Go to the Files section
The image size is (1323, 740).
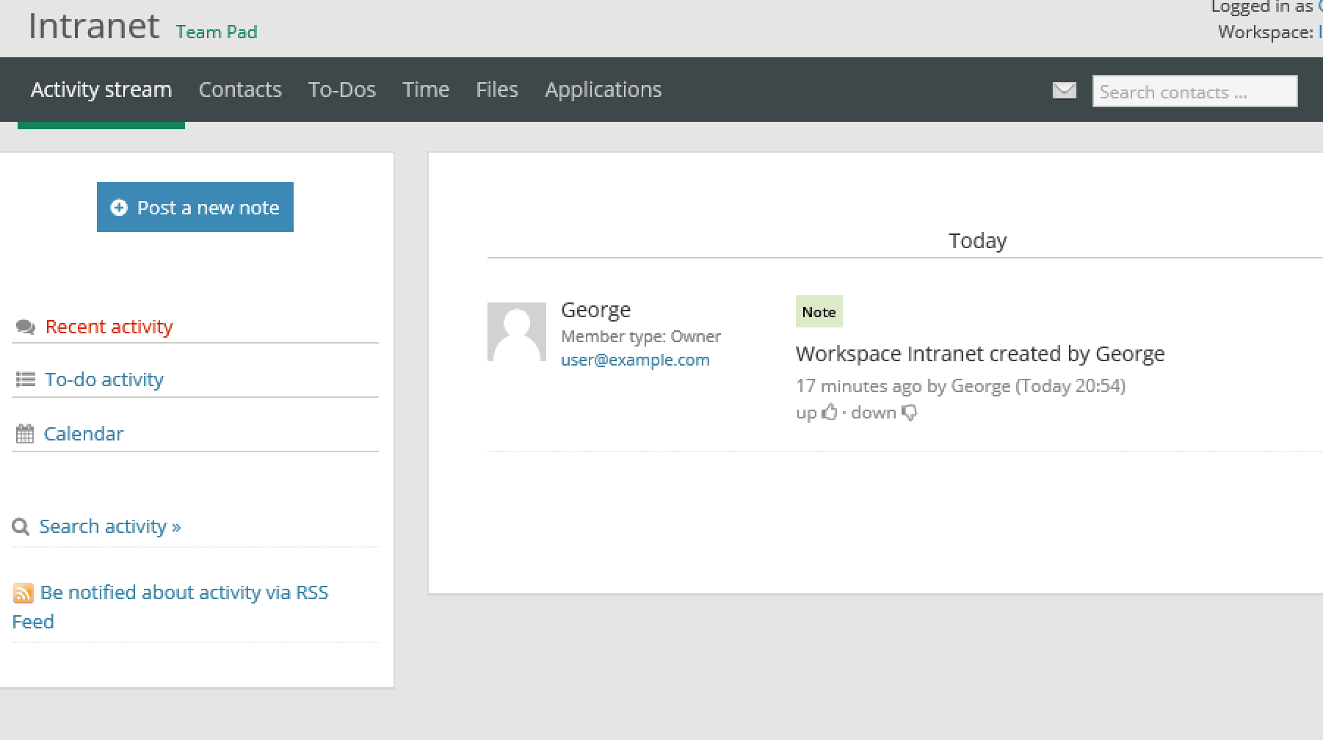[497, 89]
